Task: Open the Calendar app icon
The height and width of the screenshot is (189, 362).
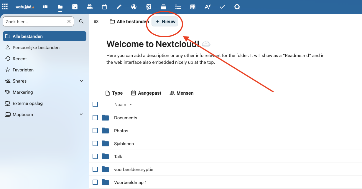Action: click(104, 7)
